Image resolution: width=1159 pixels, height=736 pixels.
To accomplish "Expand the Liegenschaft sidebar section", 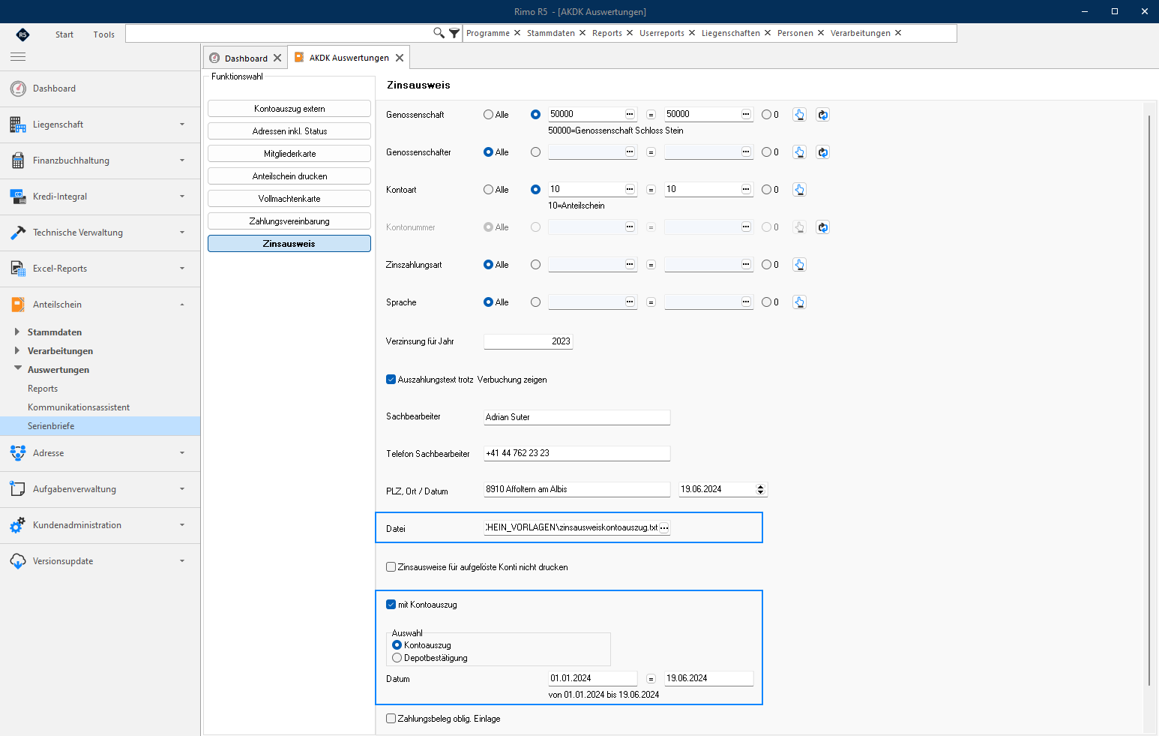I will coord(181,125).
